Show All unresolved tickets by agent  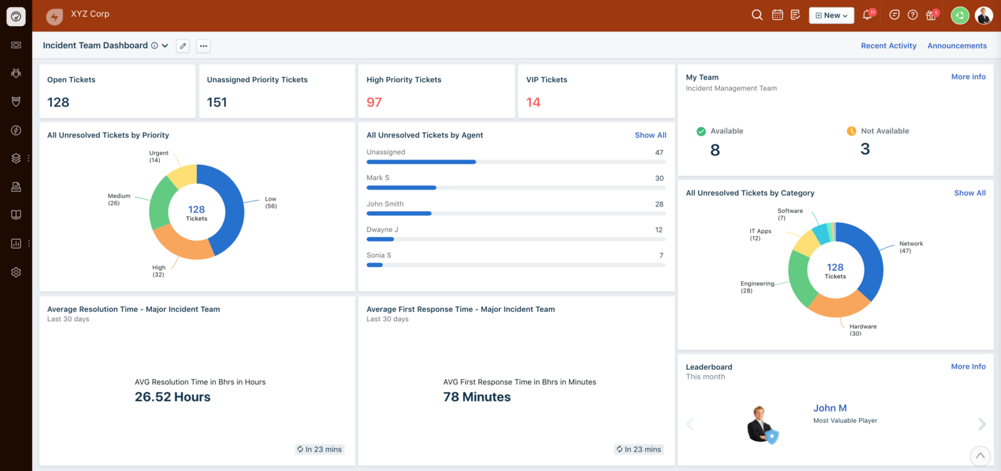(x=650, y=135)
